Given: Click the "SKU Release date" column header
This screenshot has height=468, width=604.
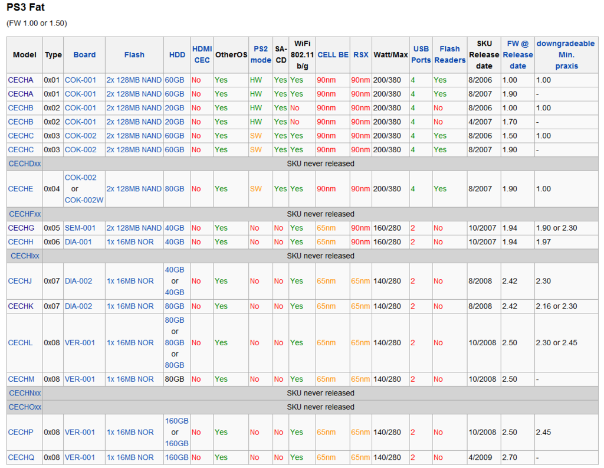Looking at the screenshot, I should pos(484,55).
